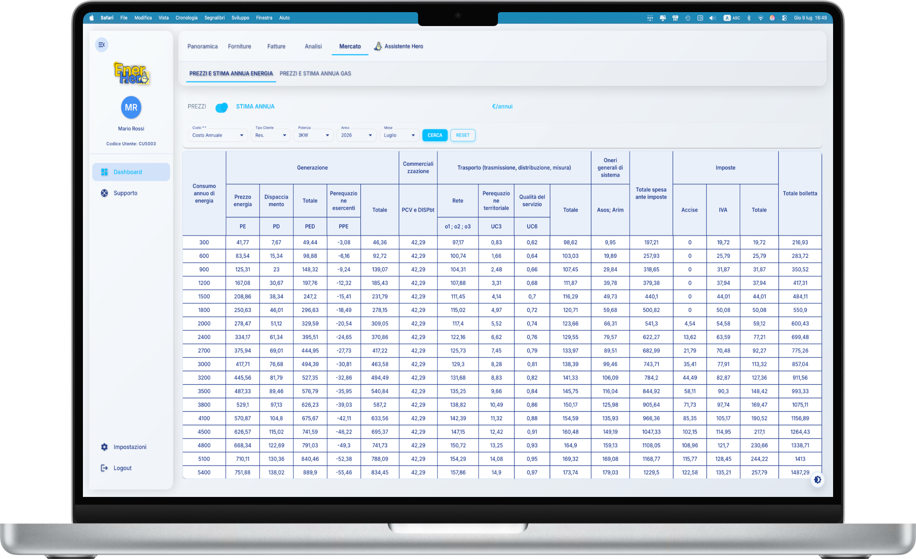Click the 1487,29 total bill cell
Screen dimensions: 916x559
point(800,472)
